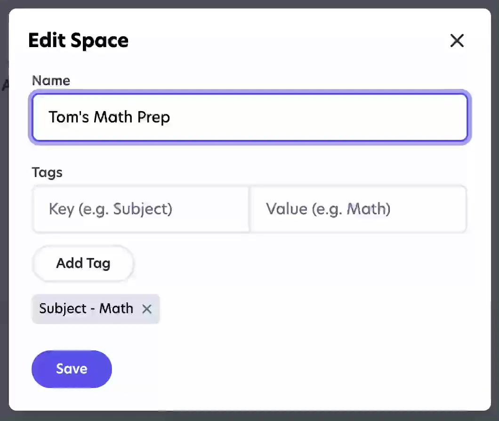Select the Subject - Math tag chip
Image resolution: width=499 pixels, height=421 pixels.
click(86, 309)
